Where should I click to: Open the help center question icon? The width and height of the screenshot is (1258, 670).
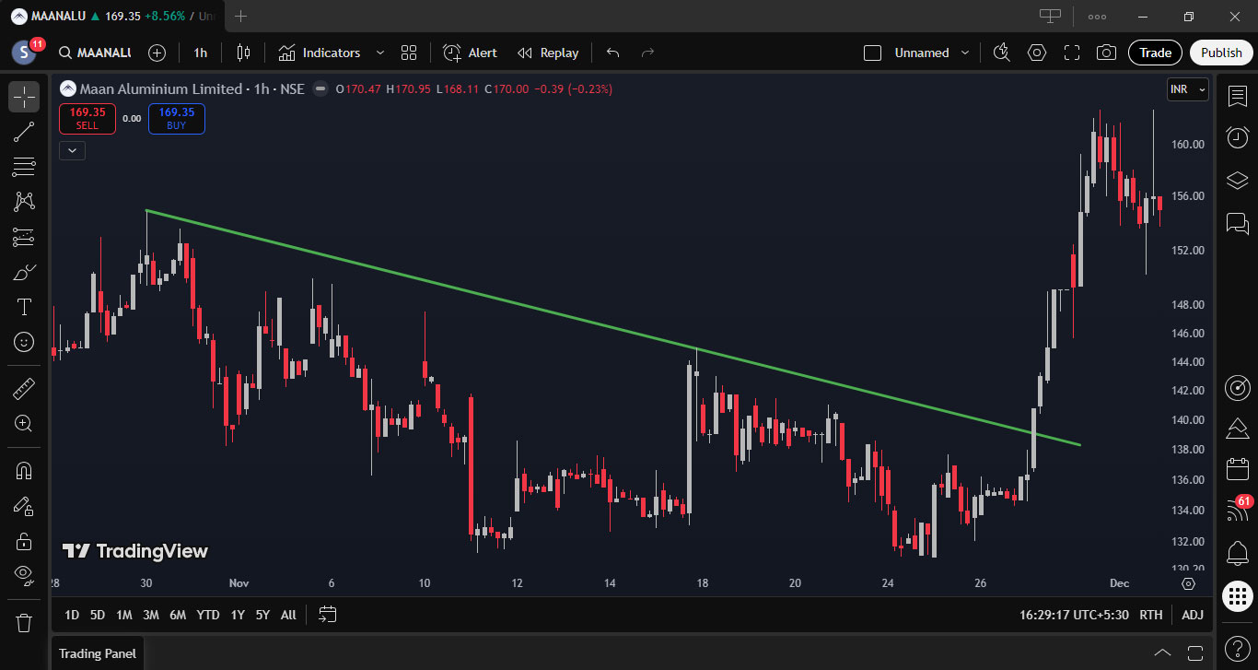point(1238,648)
